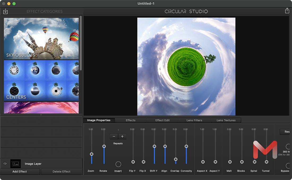The width and height of the screenshot is (292, 180).
Task: Increase Repeats with plus button
Action: pos(122,136)
